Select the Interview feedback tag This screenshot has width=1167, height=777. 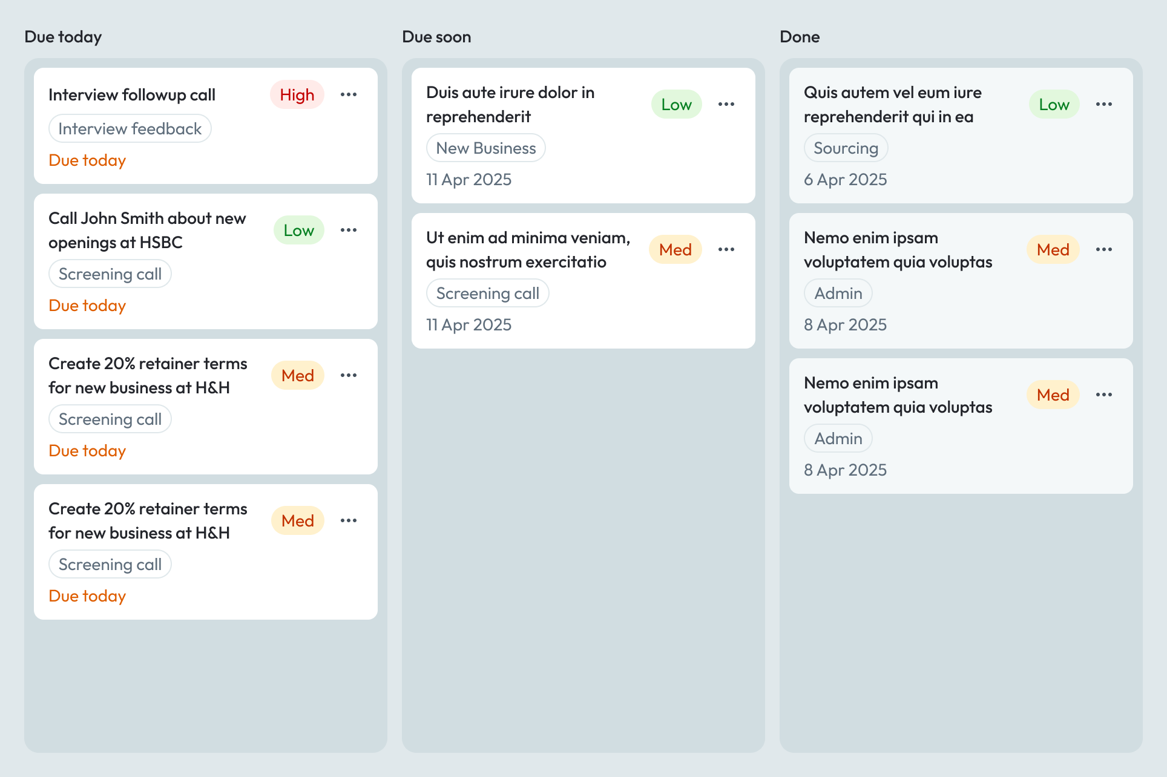point(130,128)
